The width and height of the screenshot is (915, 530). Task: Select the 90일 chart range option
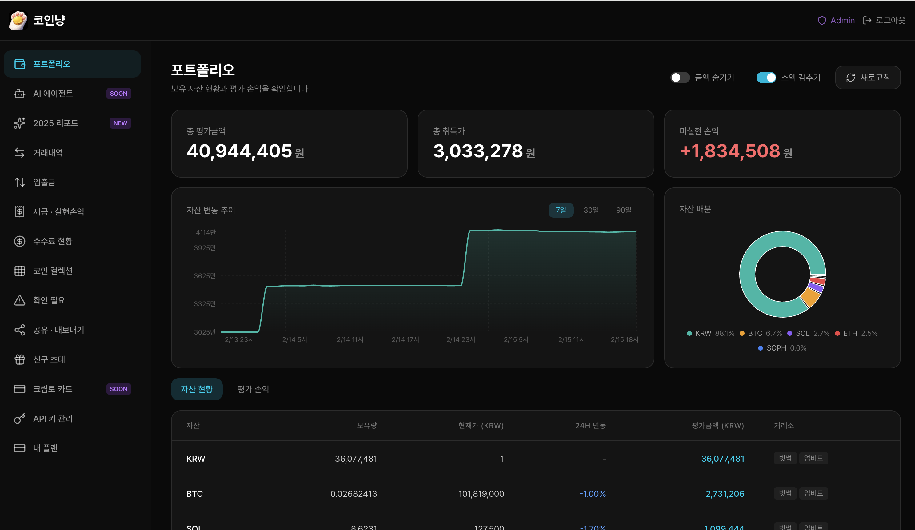pyautogui.click(x=624, y=210)
